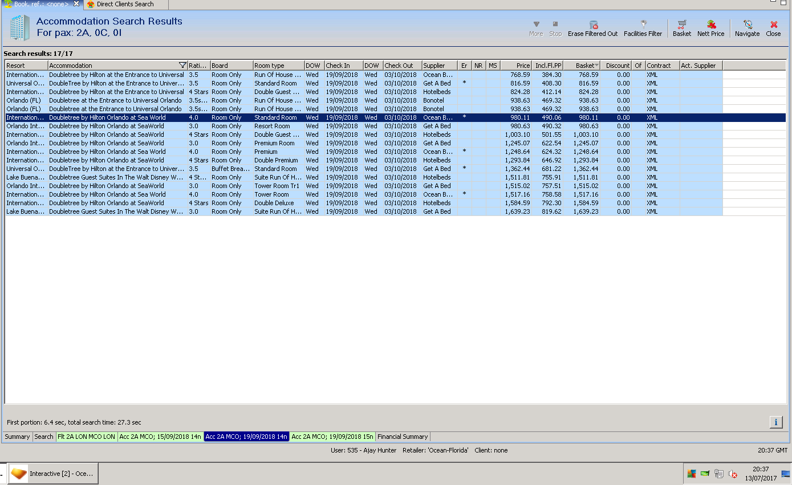Go to the Summary tab at the bottom
Image resolution: width=792 pixels, height=485 pixels.
(x=17, y=437)
